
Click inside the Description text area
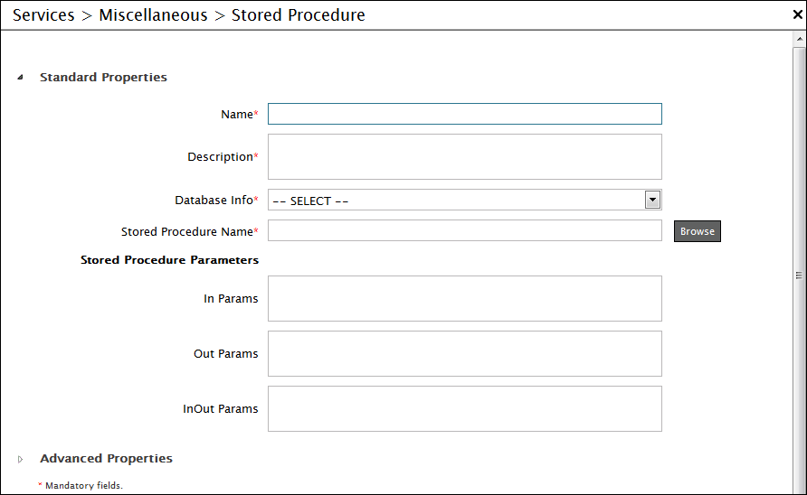tap(465, 157)
